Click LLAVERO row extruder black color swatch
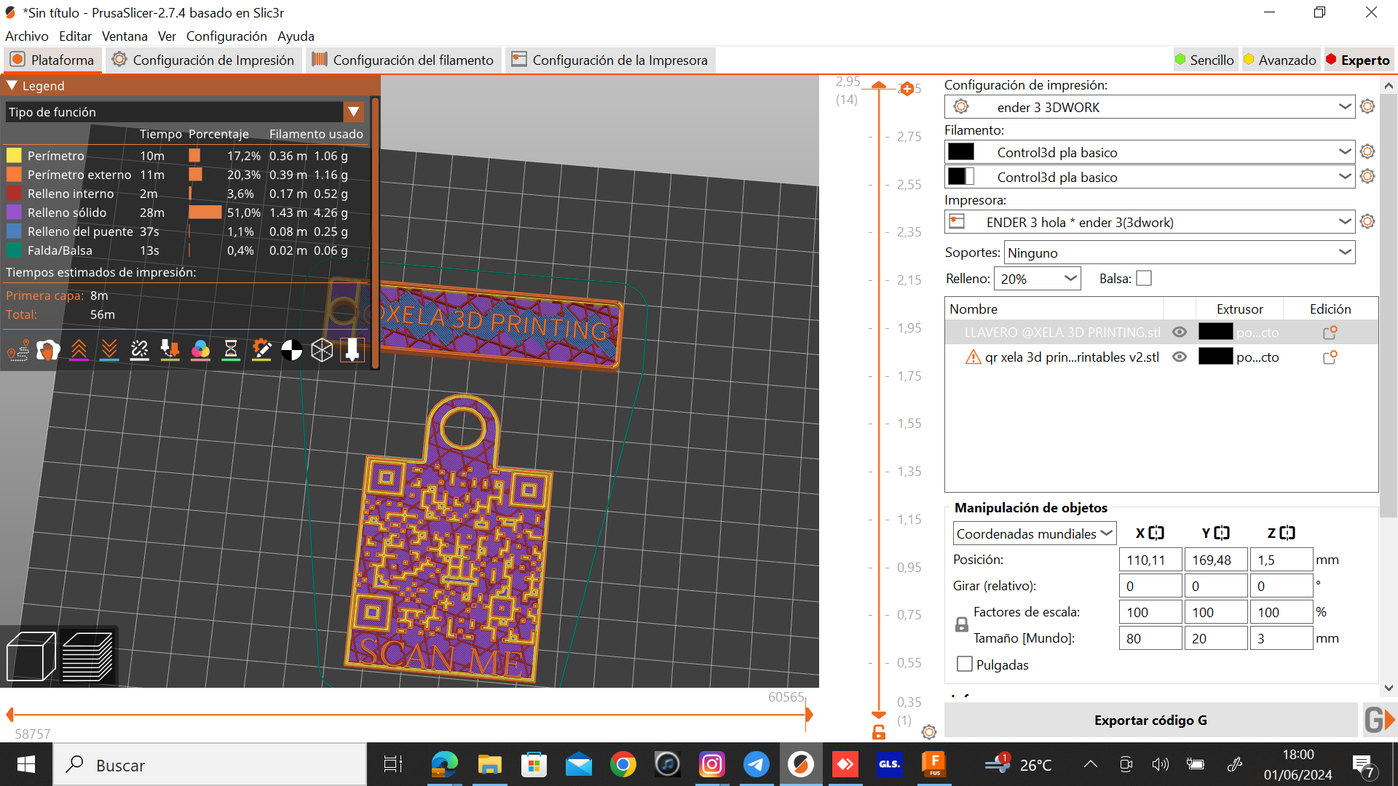This screenshot has height=786, width=1398. coord(1215,332)
